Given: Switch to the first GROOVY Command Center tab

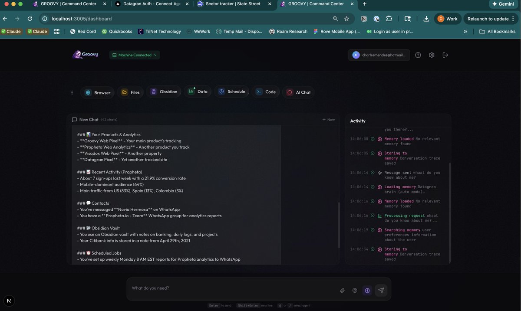Looking at the screenshot, I should coord(69,4).
